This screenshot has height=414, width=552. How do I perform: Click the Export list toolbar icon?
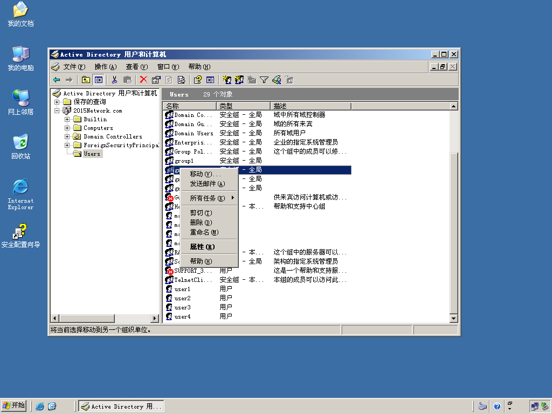pos(181,80)
